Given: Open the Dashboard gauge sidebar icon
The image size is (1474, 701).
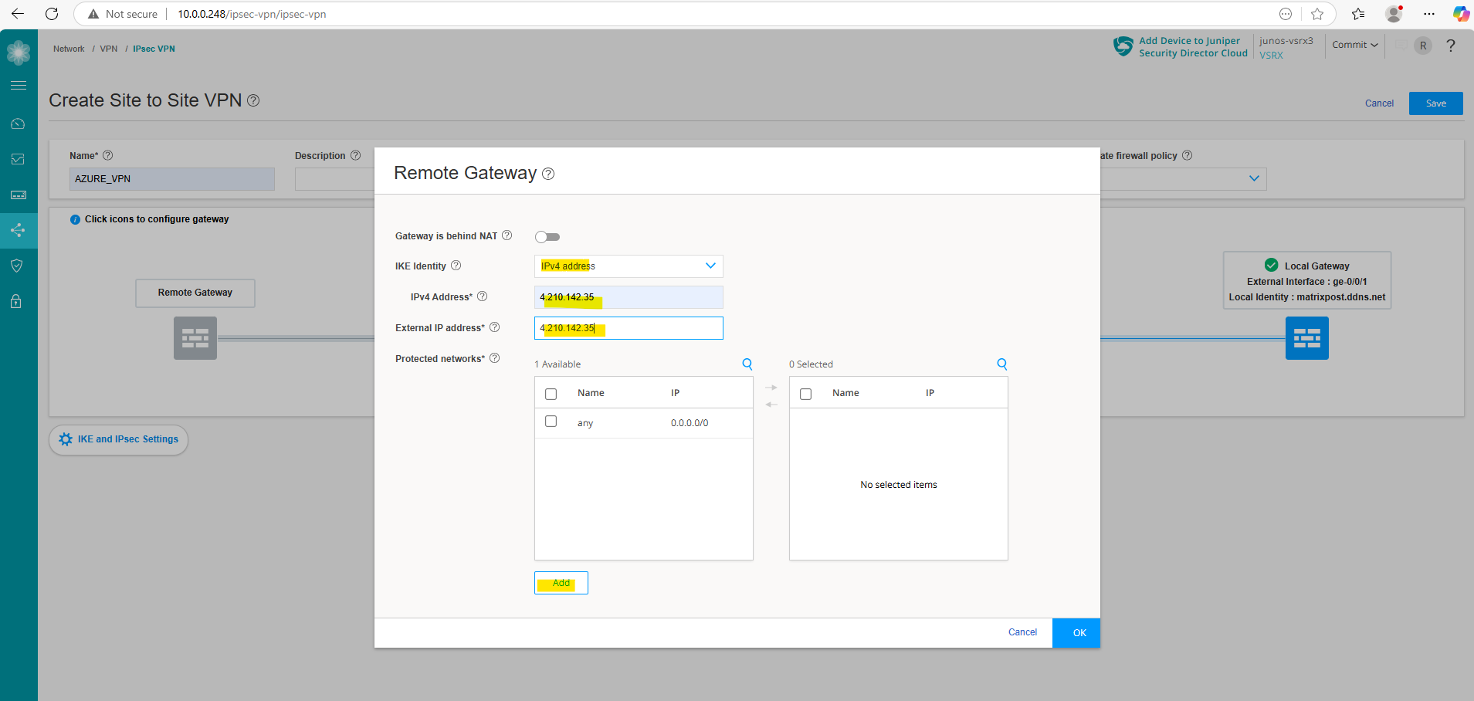Looking at the screenshot, I should [19, 124].
